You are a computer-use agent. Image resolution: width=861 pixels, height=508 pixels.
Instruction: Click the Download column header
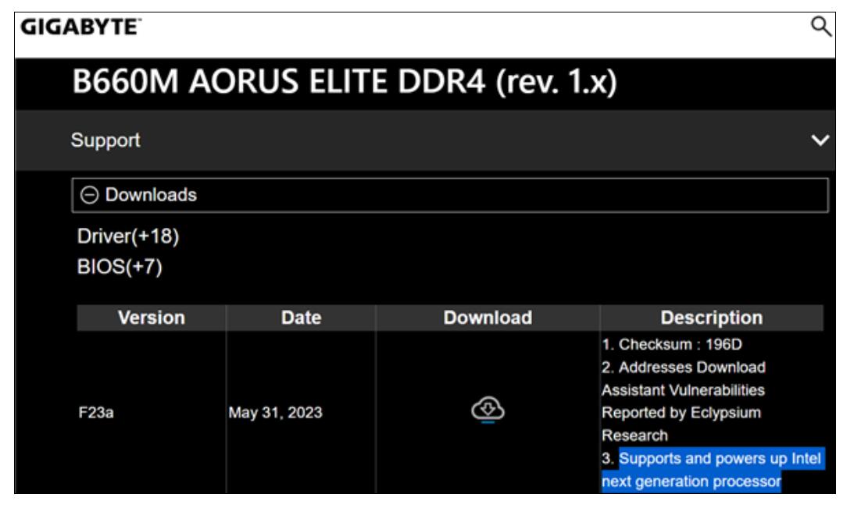tap(488, 318)
